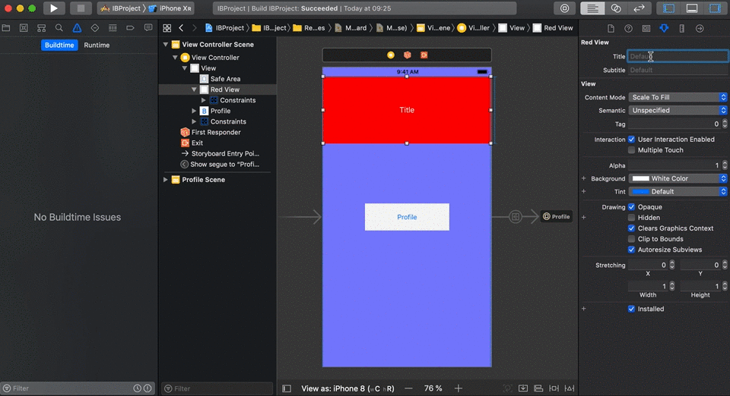The width and height of the screenshot is (730, 396).
Task: Enable the Hidden checkbox
Action: click(x=631, y=217)
